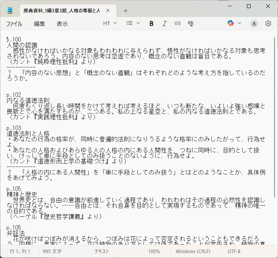Expand the H1 heading style dropdown
The image size is (278, 258).
[110, 23]
